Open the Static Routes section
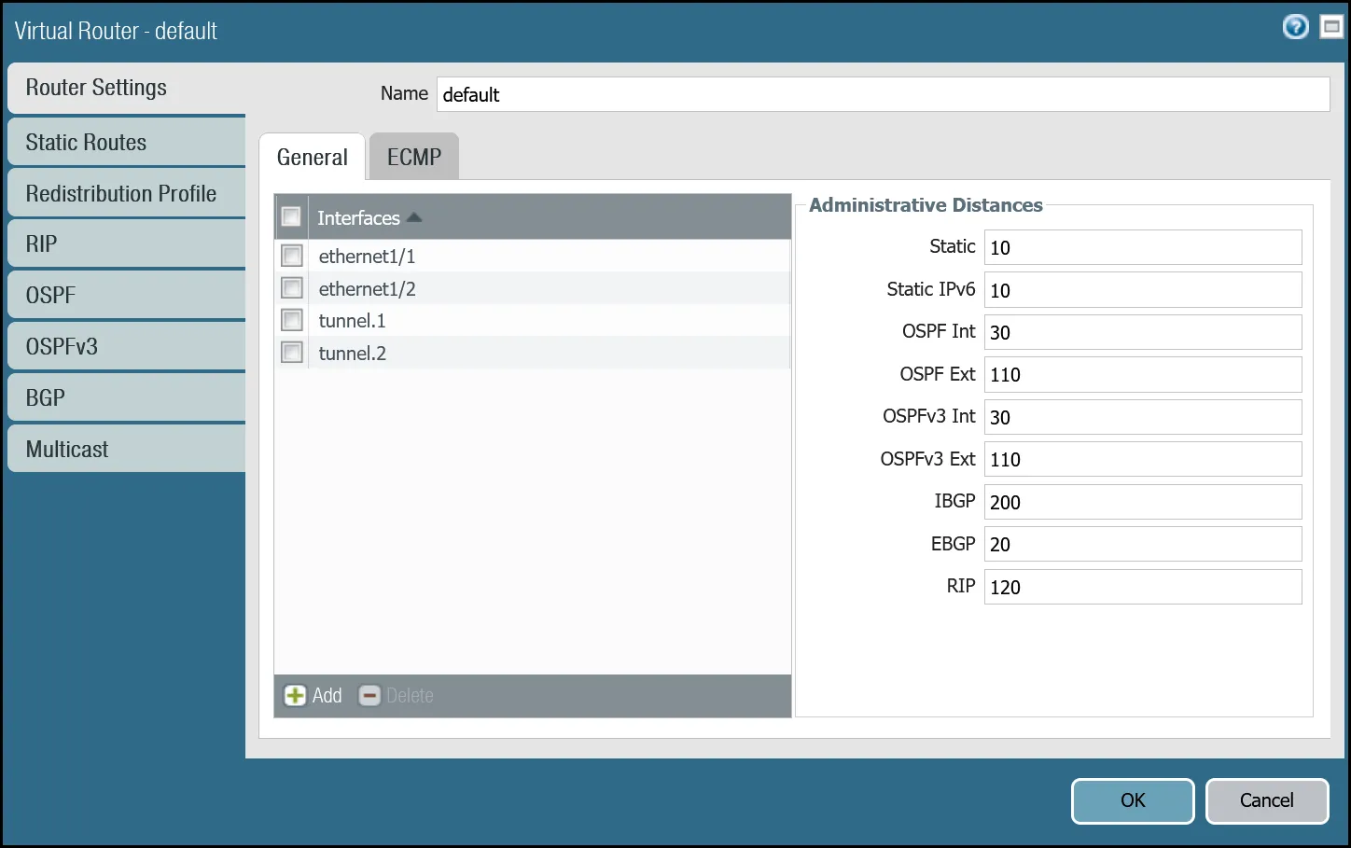Screen dimensions: 1351x848 [x=87, y=142]
